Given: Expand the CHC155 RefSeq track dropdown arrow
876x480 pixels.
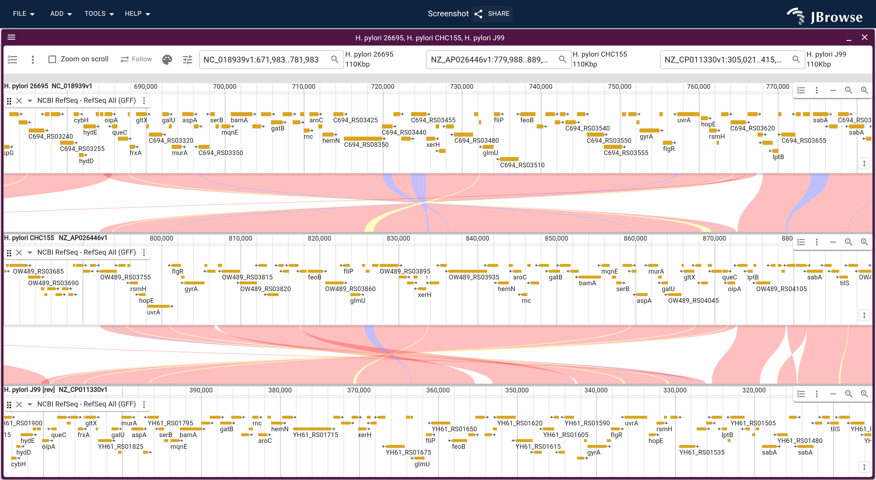Looking at the screenshot, I should (x=30, y=253).
